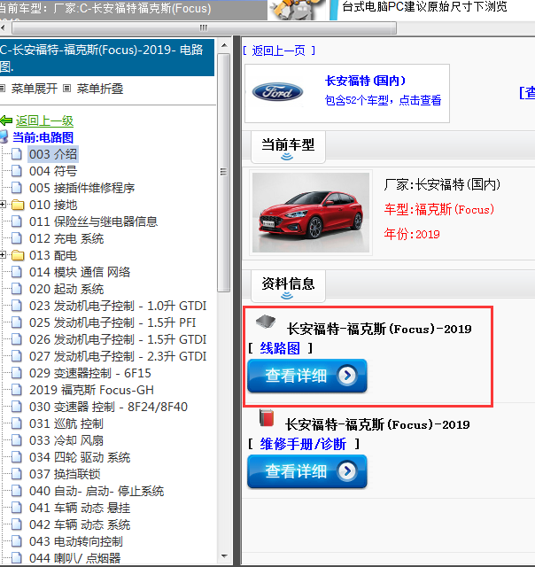Open the 维修手册/诊断 link
535x567 pixels.
coord(303,444)
